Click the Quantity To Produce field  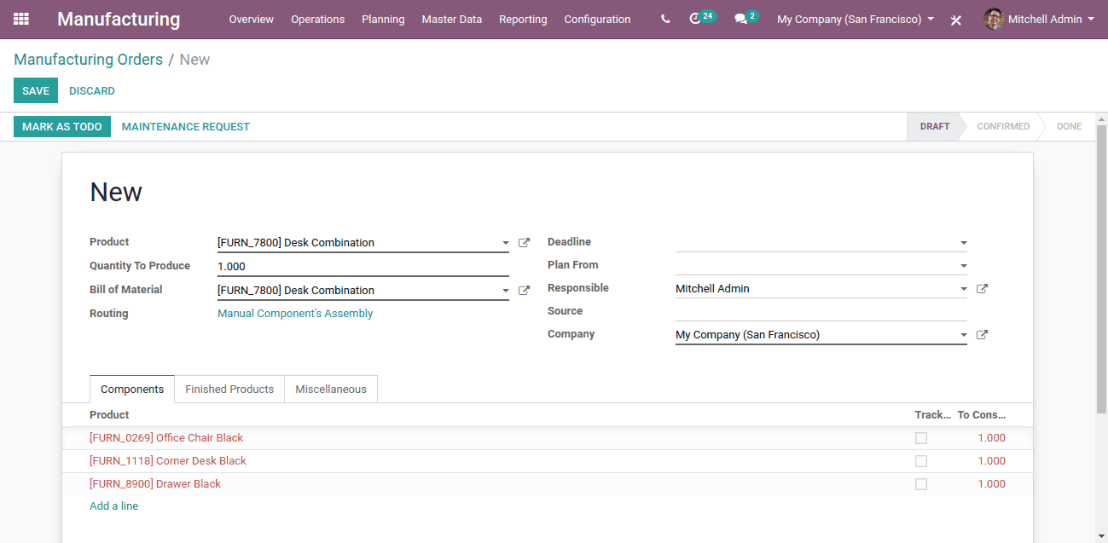[363, 266]
